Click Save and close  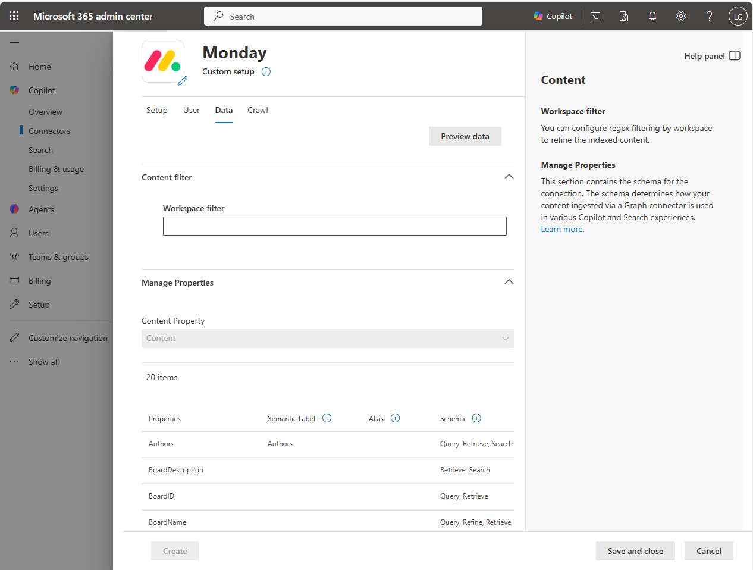635,551
